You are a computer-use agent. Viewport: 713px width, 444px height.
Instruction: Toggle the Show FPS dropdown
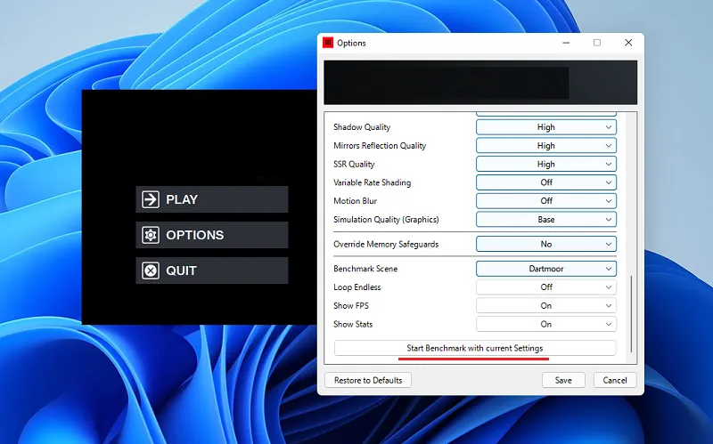tap(546, 305)
